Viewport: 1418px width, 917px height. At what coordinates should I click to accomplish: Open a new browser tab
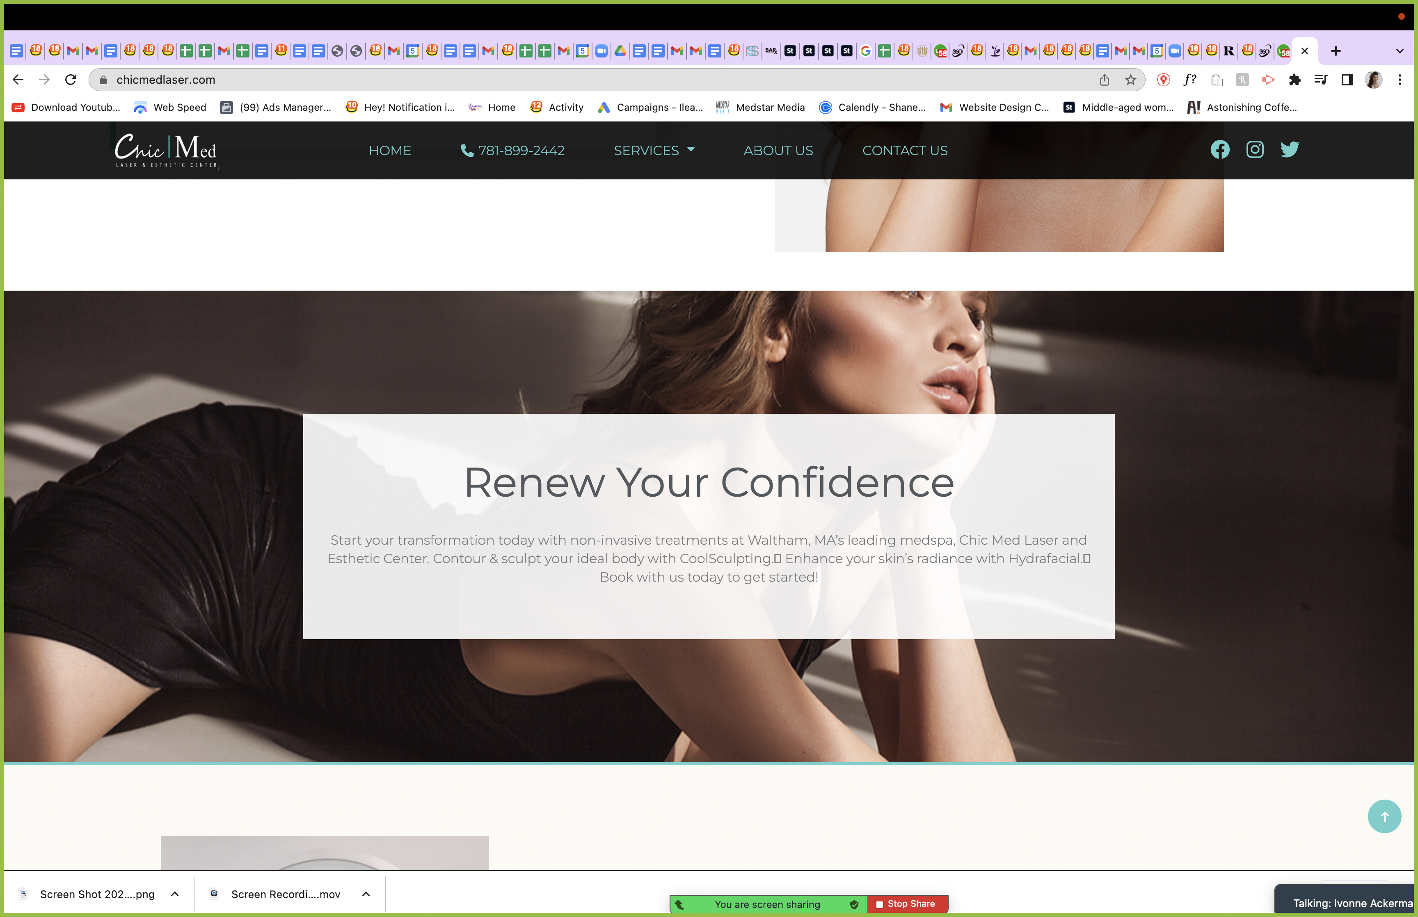click(1336, 51)
